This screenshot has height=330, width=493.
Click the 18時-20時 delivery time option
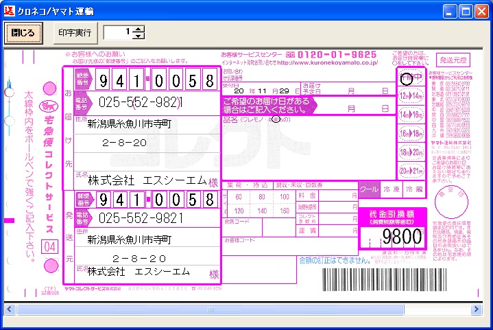pos(411,152)
